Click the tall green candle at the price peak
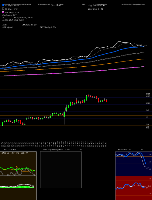Viewport: 152px width, 200px height. 87,98
